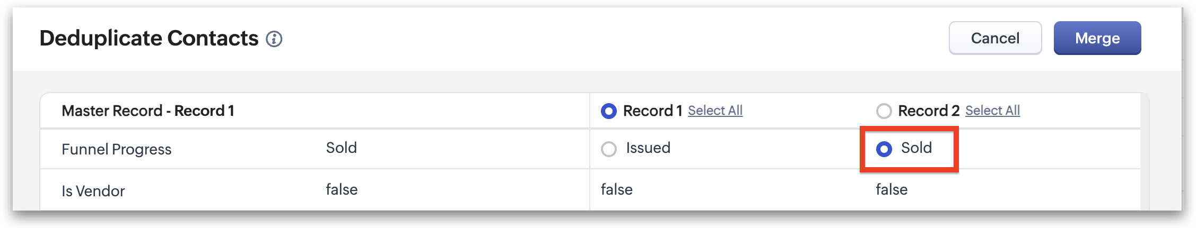Image resolution: width=1196 pixels, height=228 pixels.
Task: Choose the Sold radio in Record 2 column
Action: 884,149
